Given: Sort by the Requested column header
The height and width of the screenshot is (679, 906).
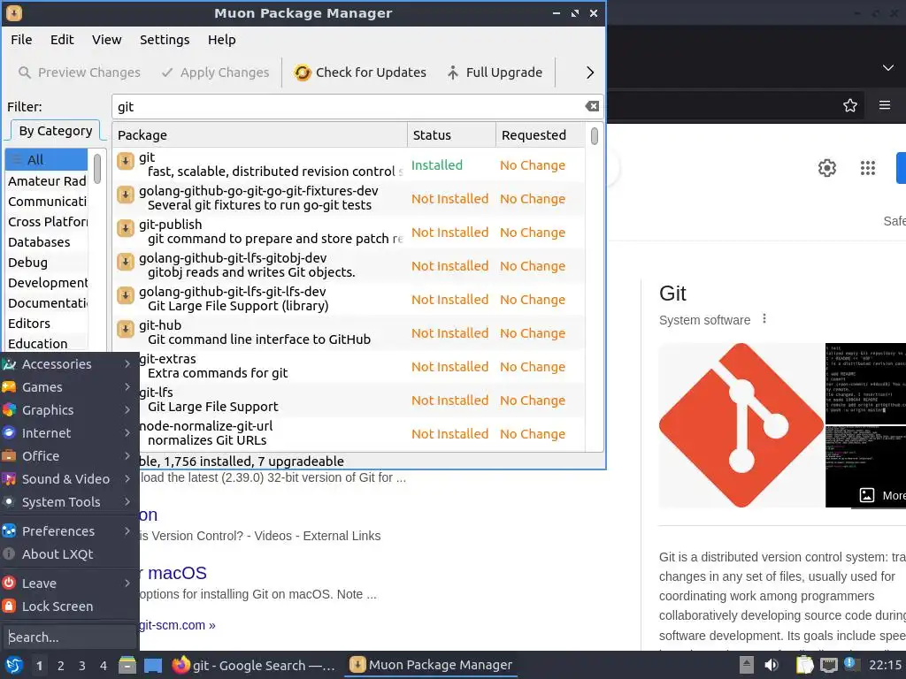Looking at the screenshot, I should pos(540,135).
